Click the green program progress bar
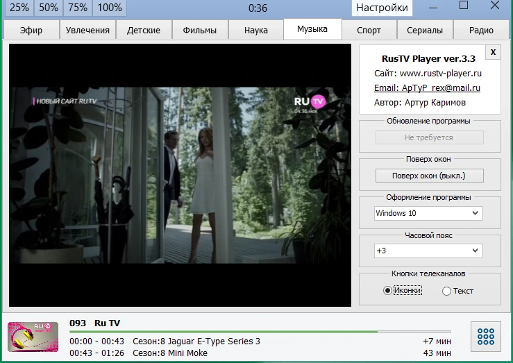 tap(260, 332)
